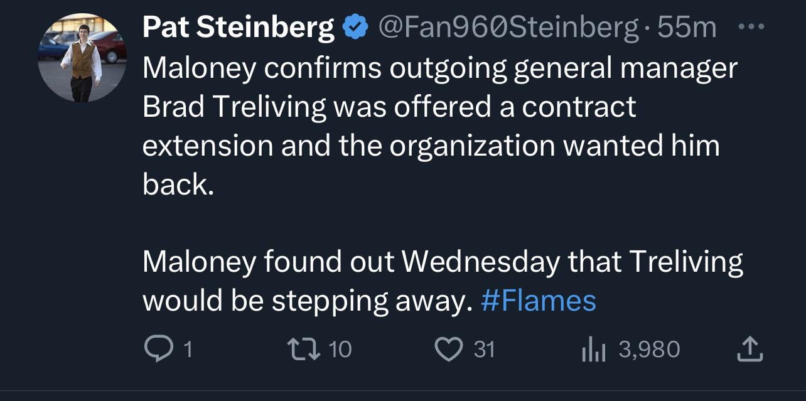Click the blue verified checkmark badge
Viewport: 806px width, 401px height.
coord(355,28)
